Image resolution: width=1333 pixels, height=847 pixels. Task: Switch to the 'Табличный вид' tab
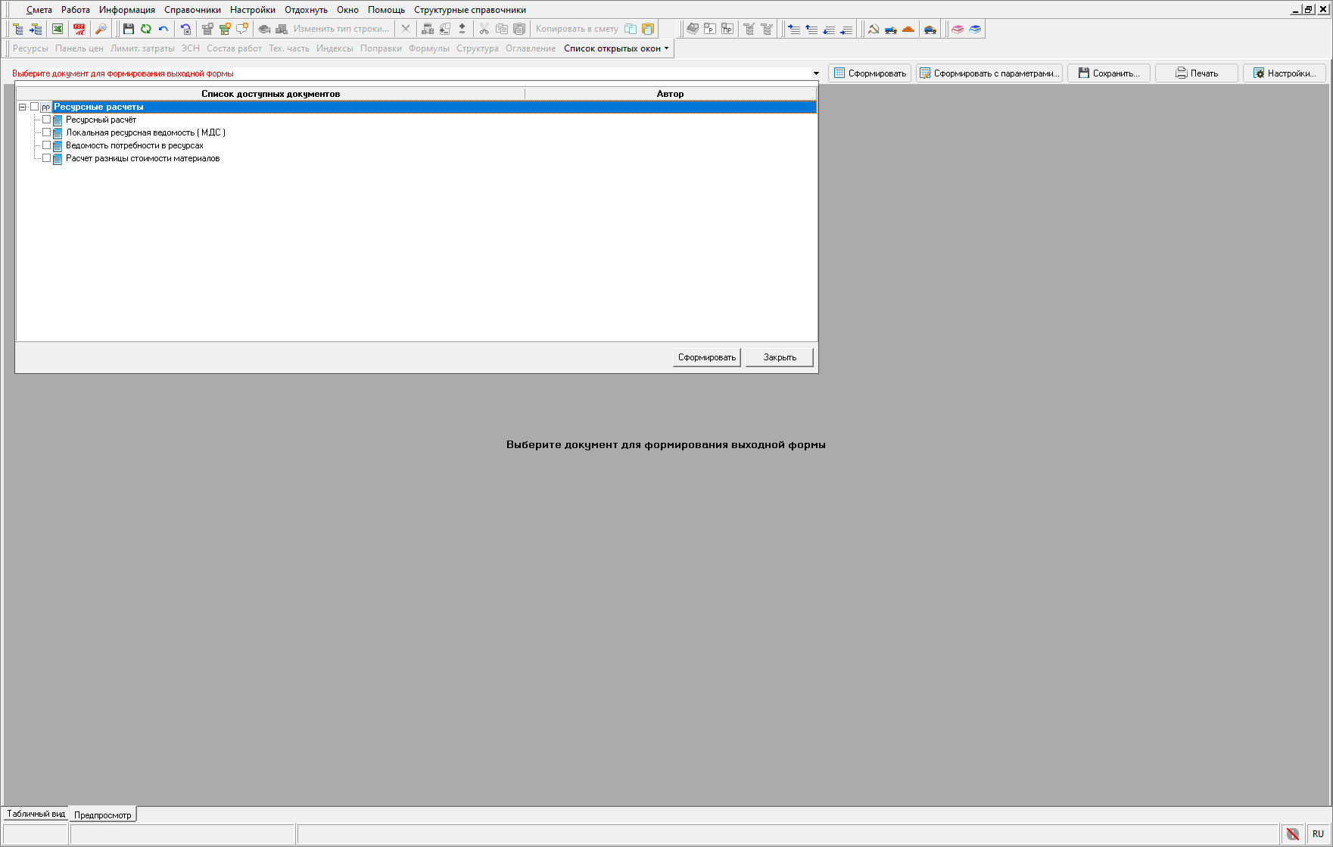(36, 814)
